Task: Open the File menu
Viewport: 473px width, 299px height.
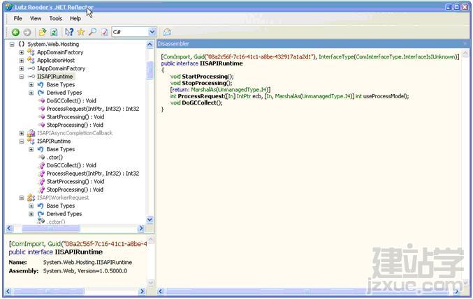Action: 17,19
